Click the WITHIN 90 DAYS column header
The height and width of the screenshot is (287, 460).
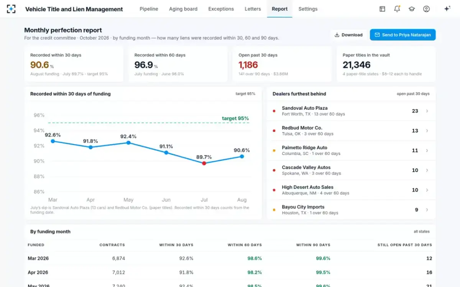point(313,245)
